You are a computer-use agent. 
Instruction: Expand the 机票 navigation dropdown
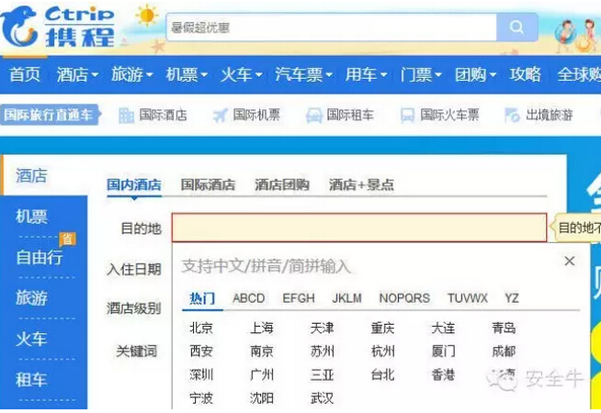pos(187,74)
